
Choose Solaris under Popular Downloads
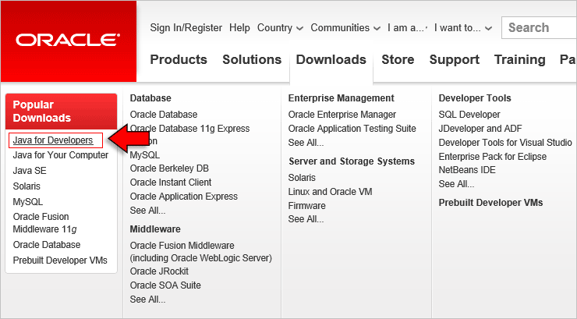27,186
